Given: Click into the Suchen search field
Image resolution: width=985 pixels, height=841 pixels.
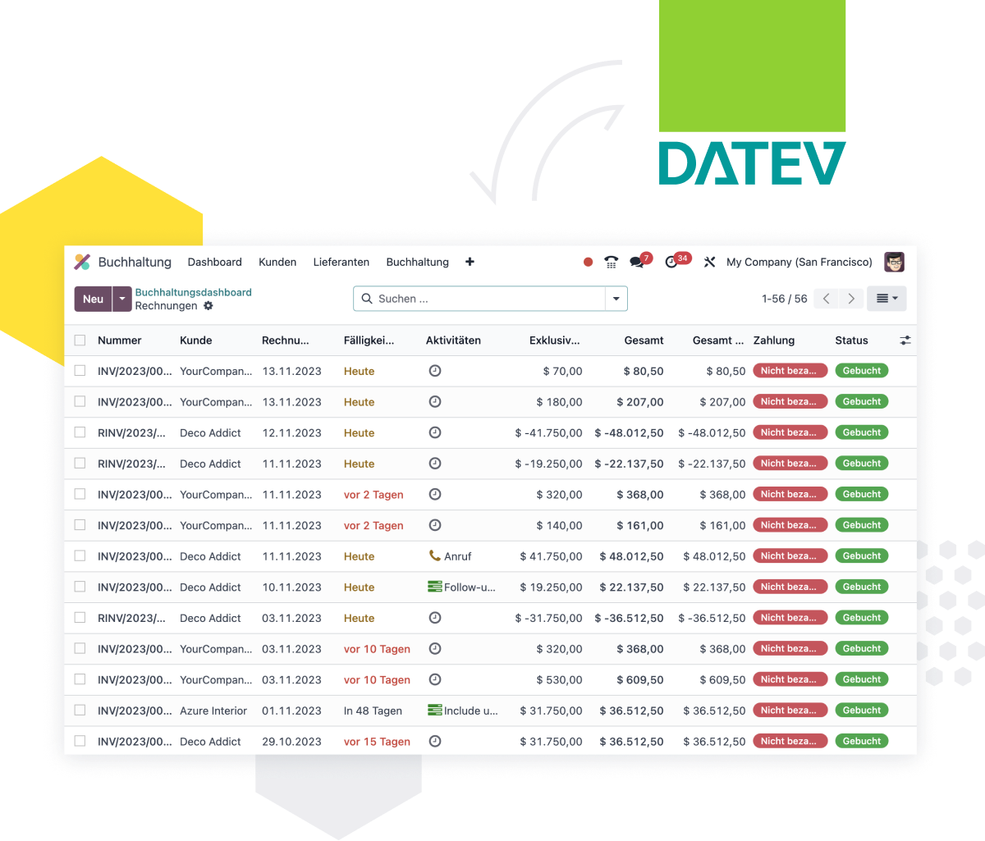Looking at the screenshot, I should click(x=489, y=299).
